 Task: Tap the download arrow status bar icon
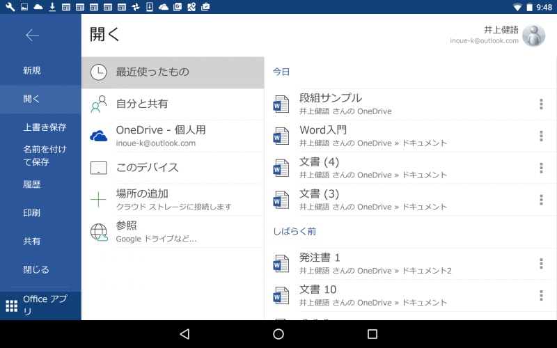tap(52, 7)
